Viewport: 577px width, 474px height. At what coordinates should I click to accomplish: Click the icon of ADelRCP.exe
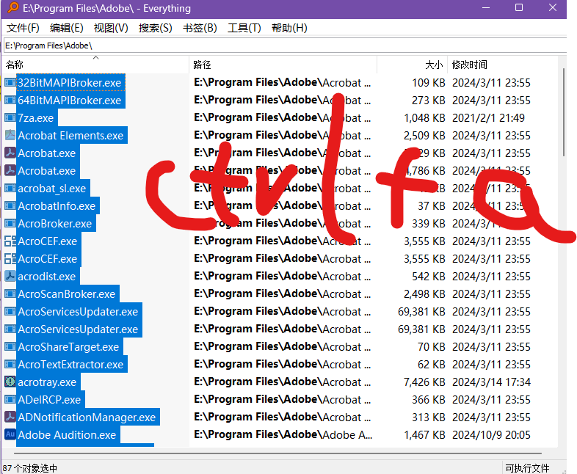point(10,399)
